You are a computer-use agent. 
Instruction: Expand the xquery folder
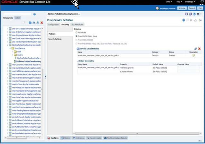click(x=13, y=55)
